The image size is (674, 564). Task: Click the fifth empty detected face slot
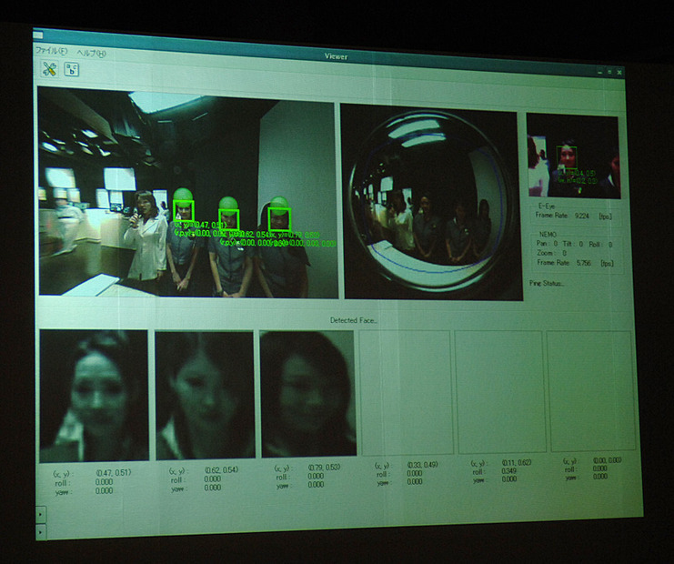point(498,391)
